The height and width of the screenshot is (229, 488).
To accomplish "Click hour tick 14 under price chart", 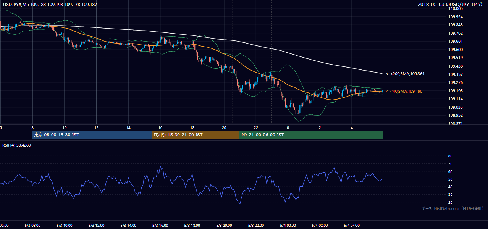I will [x=128, y=127].
